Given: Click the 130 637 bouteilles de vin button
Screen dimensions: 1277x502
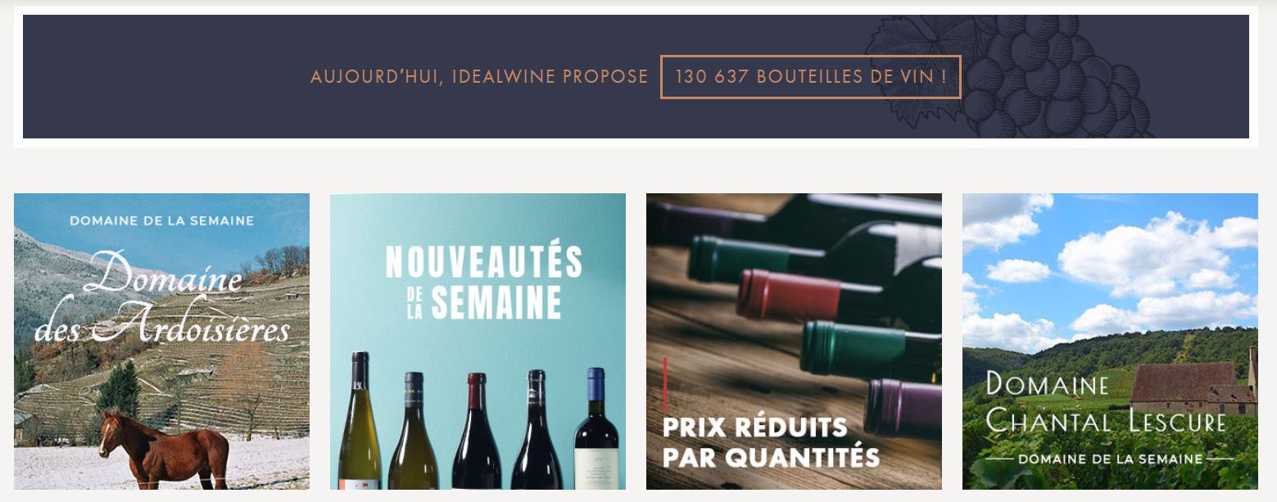Looking at the screenshot, I should click(810, 77).
